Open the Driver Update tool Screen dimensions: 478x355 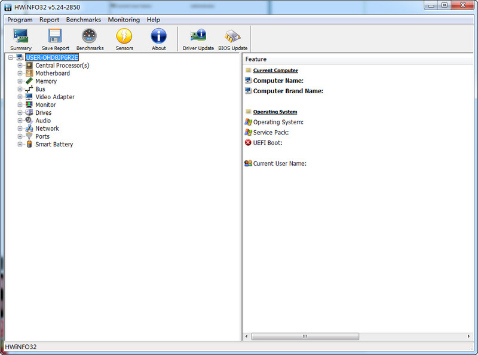pyautogui.click(x=198, y=39)
